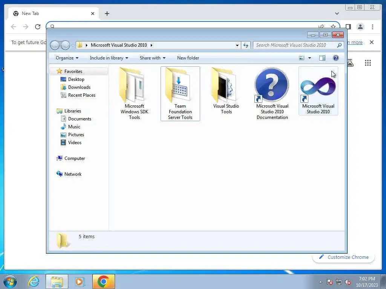Viewport: 386px width, 289px height.
Task: Open Explorer help question mark icon
Action: [336, 58]
